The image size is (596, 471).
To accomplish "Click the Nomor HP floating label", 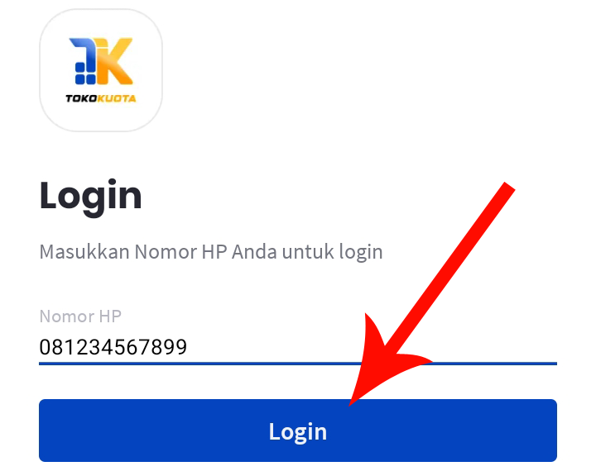I will (x=80, y=316).
